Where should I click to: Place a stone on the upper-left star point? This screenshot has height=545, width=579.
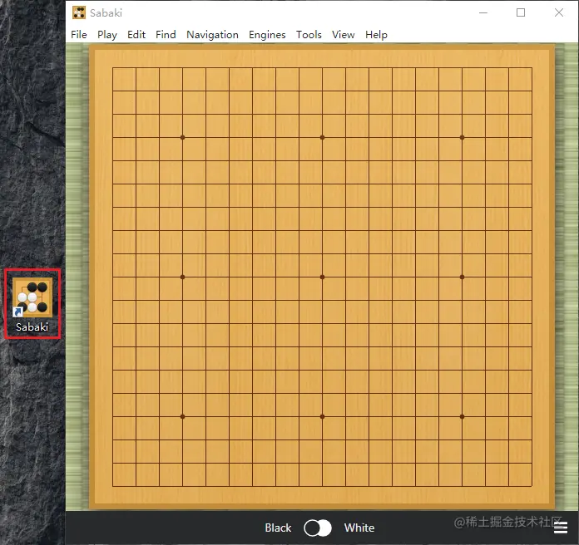182,138
